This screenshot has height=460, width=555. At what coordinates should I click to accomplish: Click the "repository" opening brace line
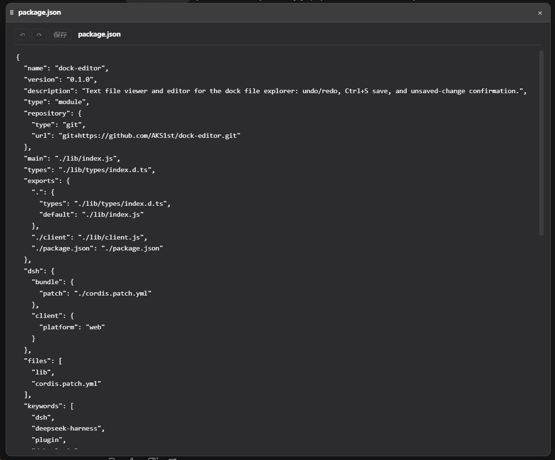(x=53, y=113)
